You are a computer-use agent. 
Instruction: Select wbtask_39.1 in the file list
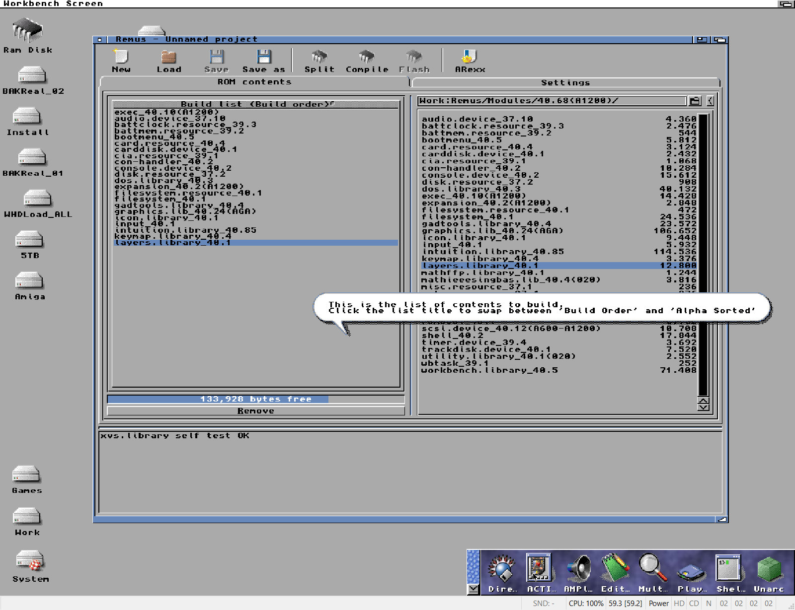[558, 363]
